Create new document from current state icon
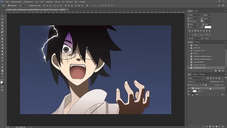 [x=216, y=71]
